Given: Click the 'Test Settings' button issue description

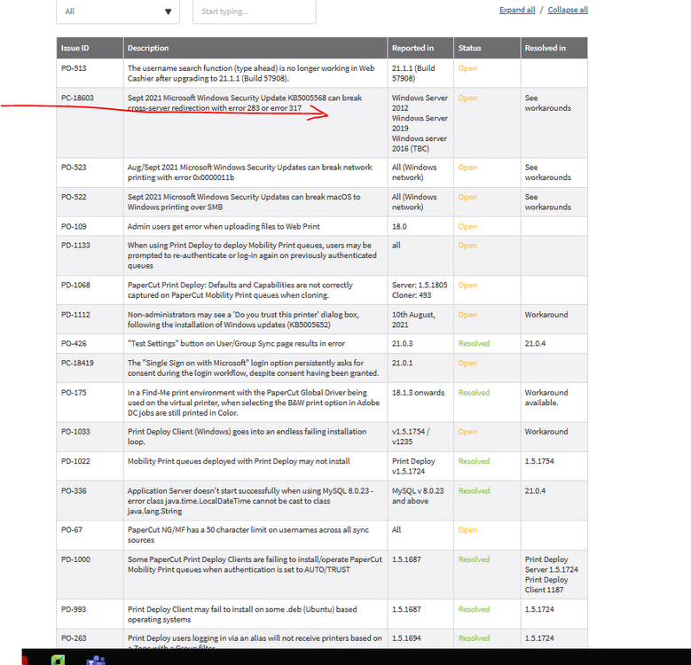Looking at the screenshot, I should [236, 343].
